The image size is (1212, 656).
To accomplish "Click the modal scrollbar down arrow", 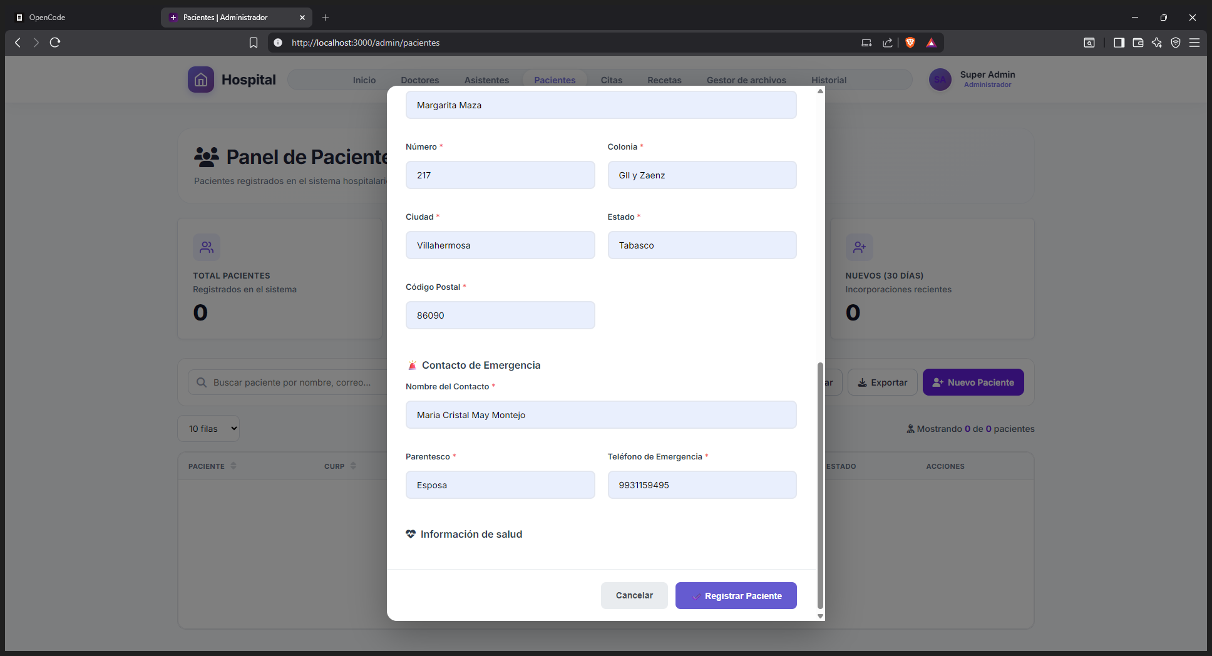I will pos(820,617).
